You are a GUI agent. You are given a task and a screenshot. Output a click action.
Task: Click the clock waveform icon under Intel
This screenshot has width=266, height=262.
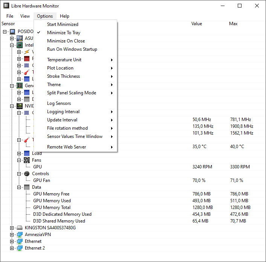coord(27,65)
